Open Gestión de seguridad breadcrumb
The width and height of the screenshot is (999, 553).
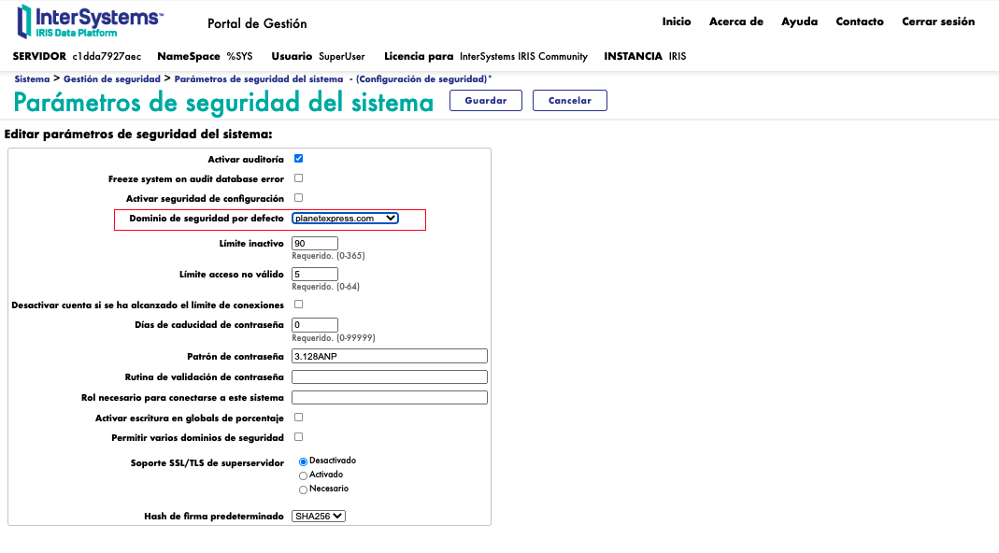pos(111,79)
